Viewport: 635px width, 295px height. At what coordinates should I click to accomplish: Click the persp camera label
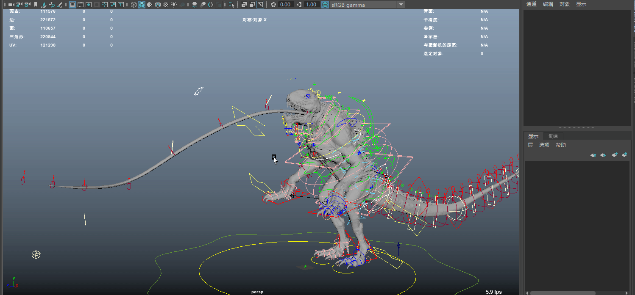[x=257, y=292]
